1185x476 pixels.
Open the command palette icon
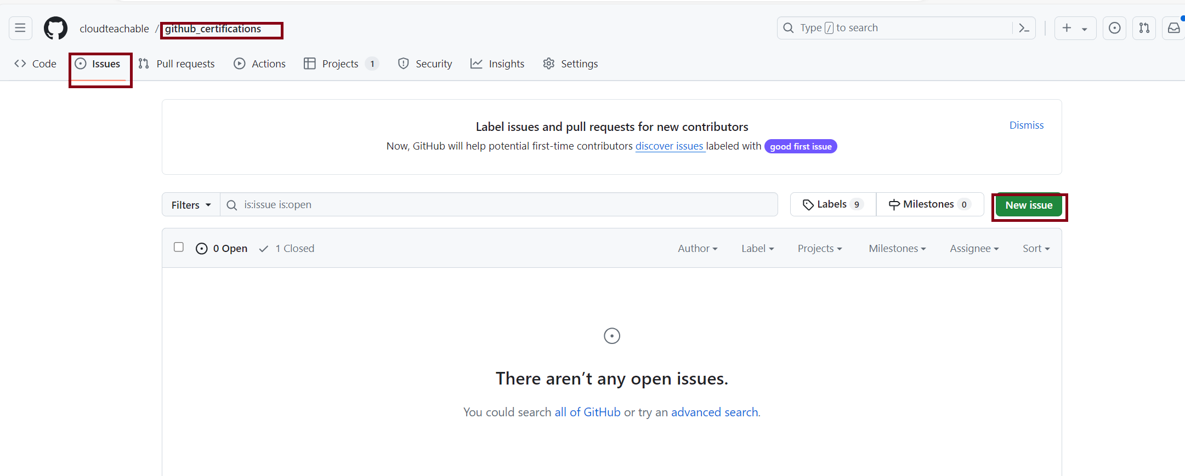coord(1024,28)
